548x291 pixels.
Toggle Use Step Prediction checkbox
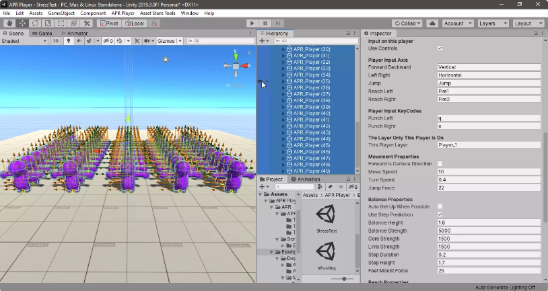(x=440, y=214)
